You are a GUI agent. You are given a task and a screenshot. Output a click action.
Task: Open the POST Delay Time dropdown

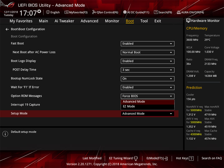[147, 70]
